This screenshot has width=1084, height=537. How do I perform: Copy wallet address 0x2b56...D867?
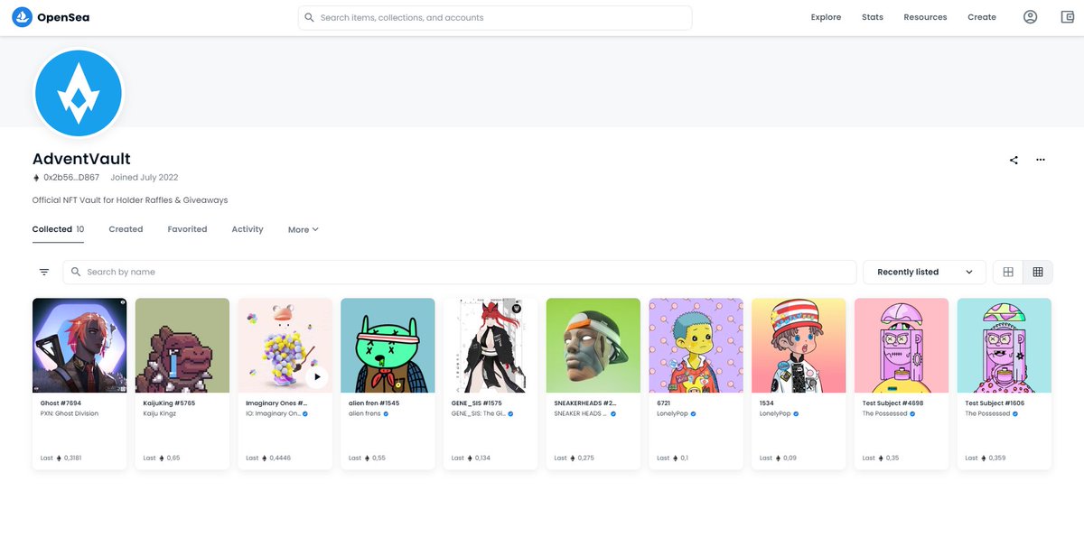click(71, 178)
